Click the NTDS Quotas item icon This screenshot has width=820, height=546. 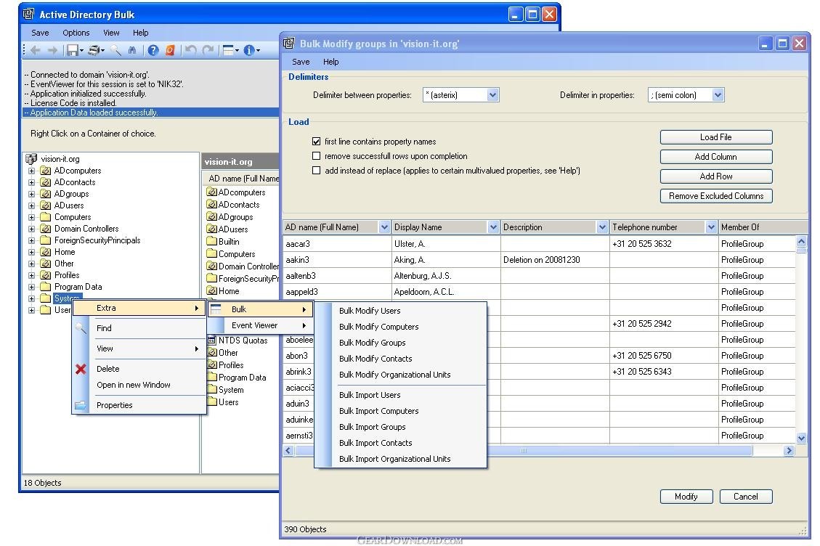212,341
